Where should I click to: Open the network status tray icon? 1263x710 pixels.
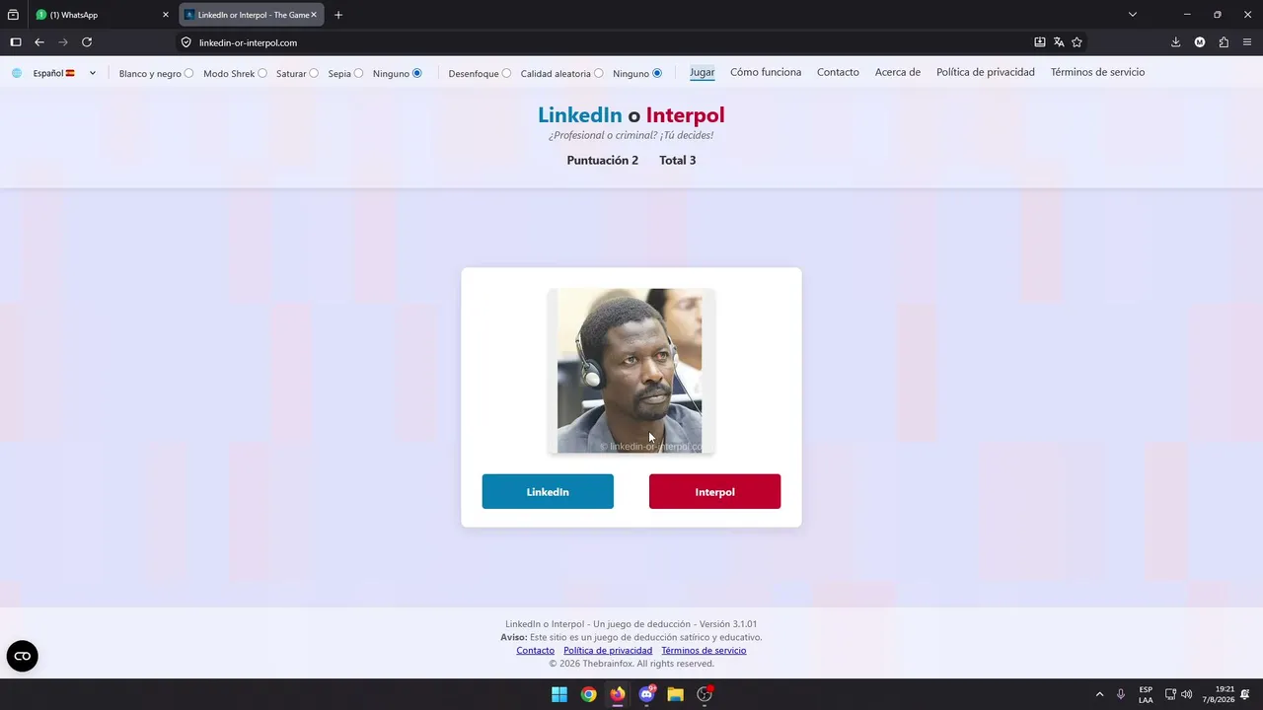[x=1170, y=694]
